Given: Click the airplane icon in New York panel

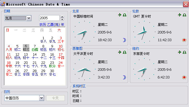Looking at the screenshot, I should point(180,52).
